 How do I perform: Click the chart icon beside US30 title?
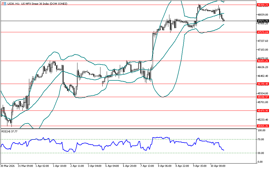(4, 4)
